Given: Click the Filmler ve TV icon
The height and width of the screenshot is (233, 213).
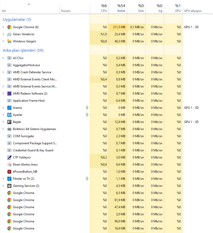Looking at the screenshot, I should coord(9,178).
